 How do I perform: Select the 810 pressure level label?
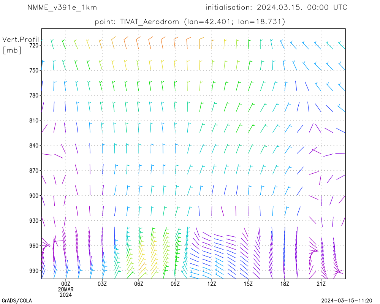coord(34,120)
